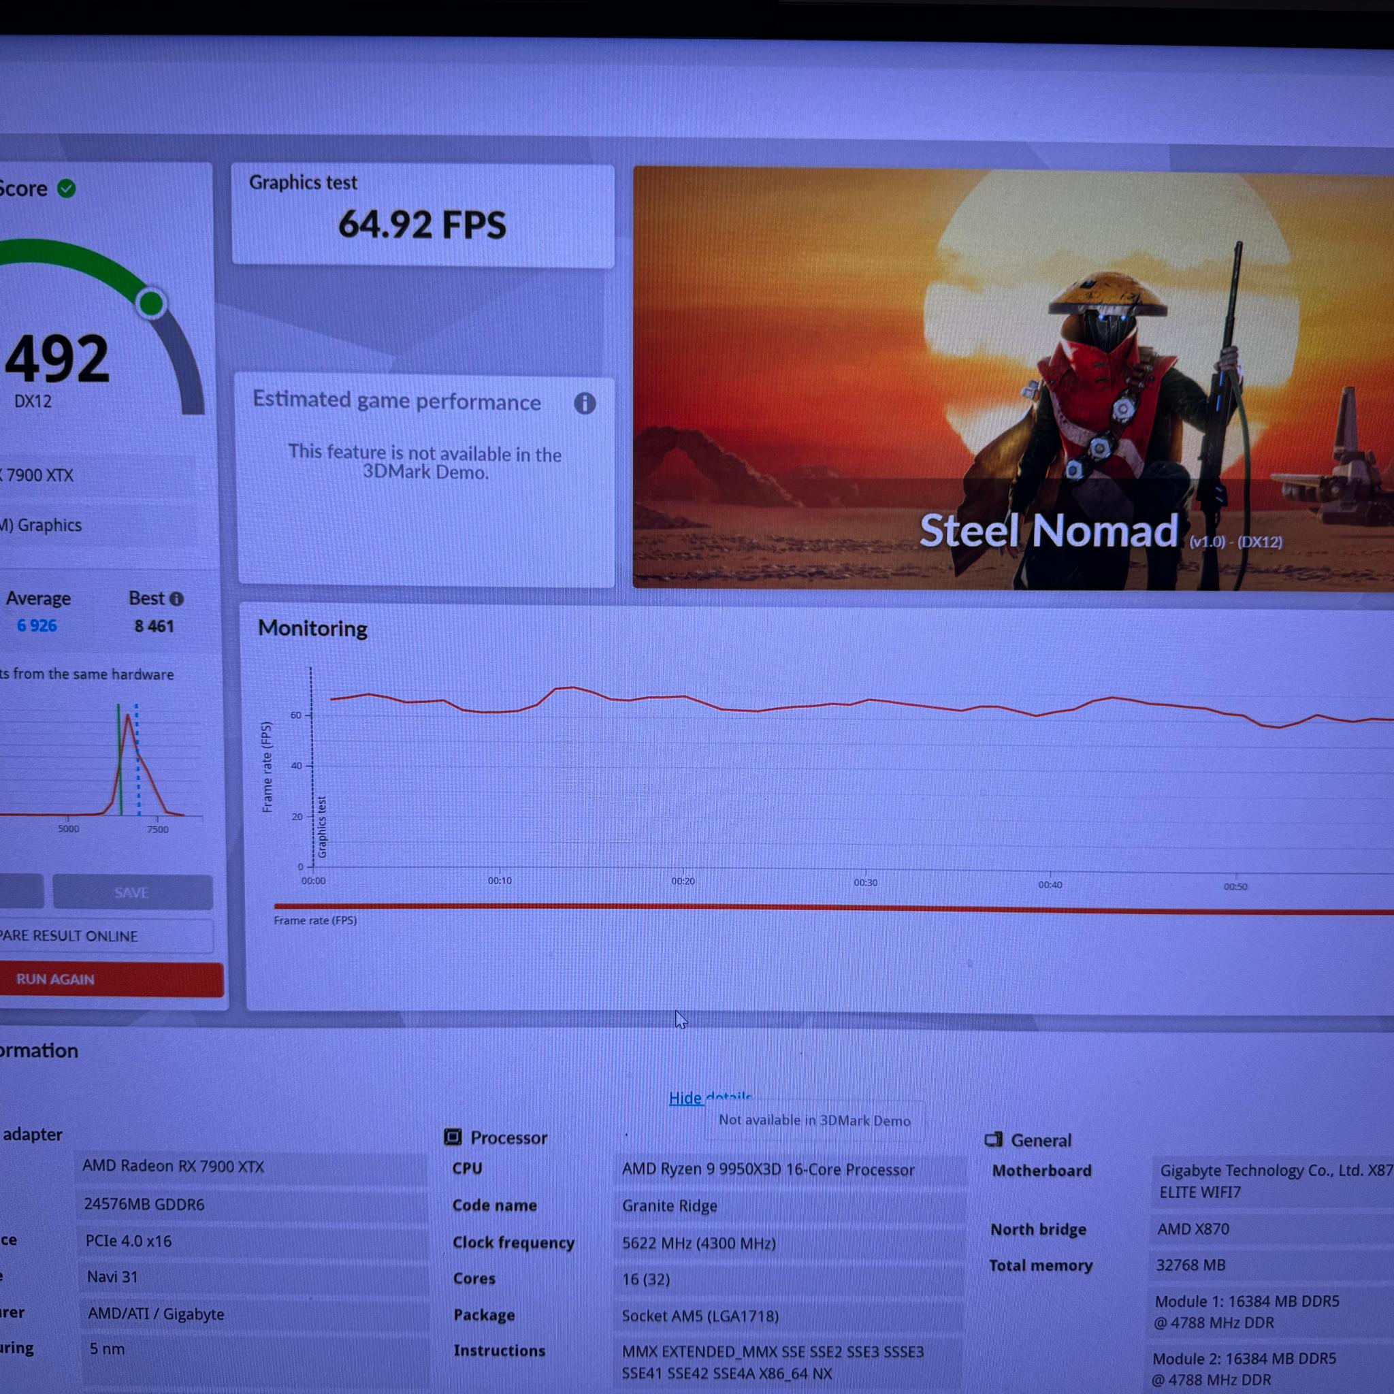Click the Granite Ridge code name value
The image size is (1394, 1394).
pos(790,1205)
